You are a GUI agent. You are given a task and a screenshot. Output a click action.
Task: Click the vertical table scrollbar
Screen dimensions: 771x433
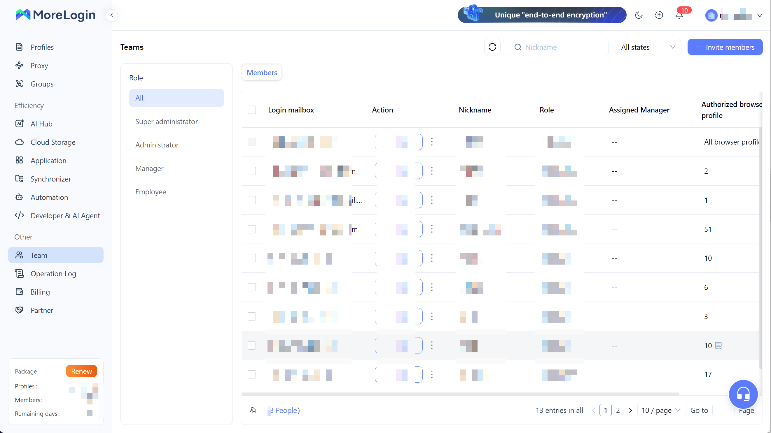pos(760,248)
